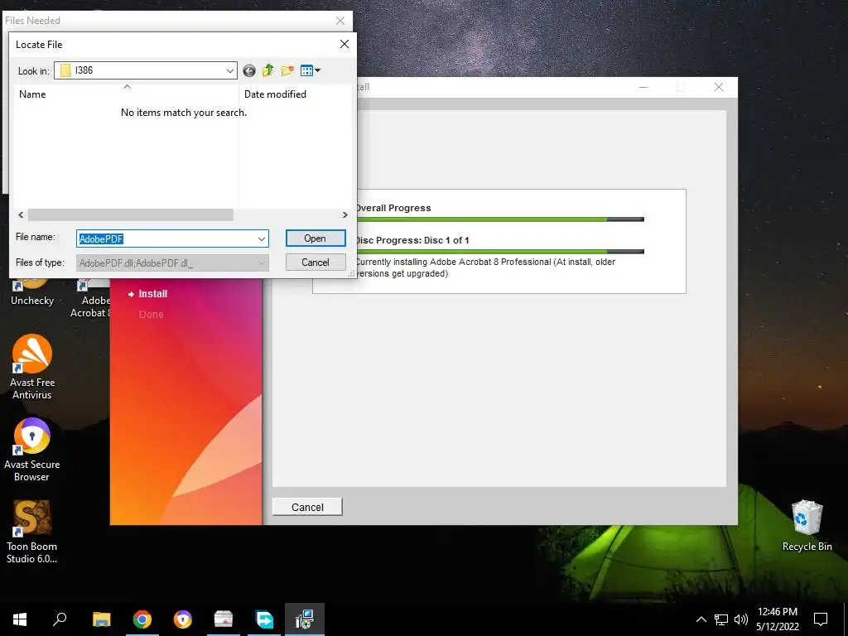The image size is (848, 636).
Task: Open the Recycle Bin desktop icon
Action: tap(807, 526)
